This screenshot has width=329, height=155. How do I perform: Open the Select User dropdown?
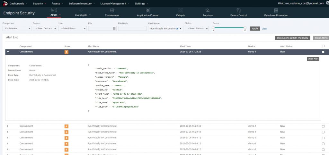(72, 29)
